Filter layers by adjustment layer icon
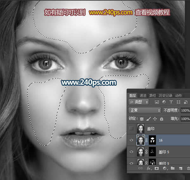The width and height of the screenshot is (190, 180). coord(164,102)
